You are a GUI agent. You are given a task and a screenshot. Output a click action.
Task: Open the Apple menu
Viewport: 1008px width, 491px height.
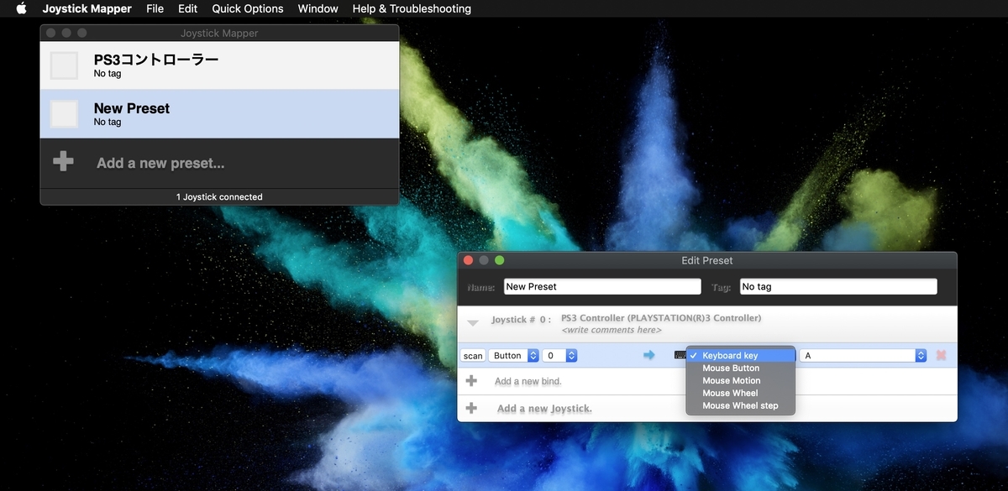tap(21, 8)
